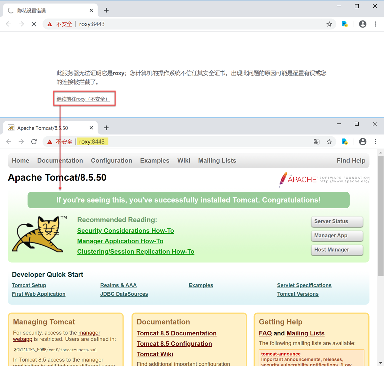The height and width of the screenshot is (367, 384).
Task: Open Home in Tomcat navigation bar
Action: [x=20, y=161]
